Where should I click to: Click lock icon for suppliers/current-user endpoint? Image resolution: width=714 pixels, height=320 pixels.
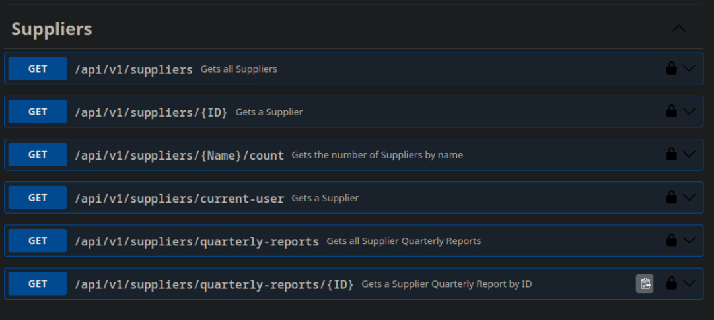(x=671, y=197)
